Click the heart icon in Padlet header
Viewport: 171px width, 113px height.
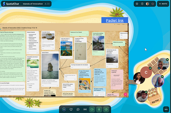(x=114, y=25)
